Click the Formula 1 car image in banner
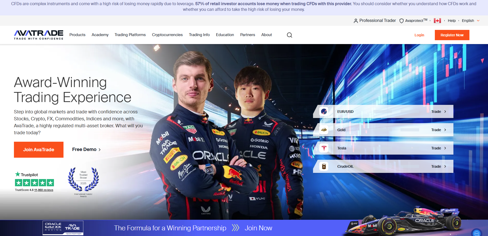 click(x=403, y=221)
